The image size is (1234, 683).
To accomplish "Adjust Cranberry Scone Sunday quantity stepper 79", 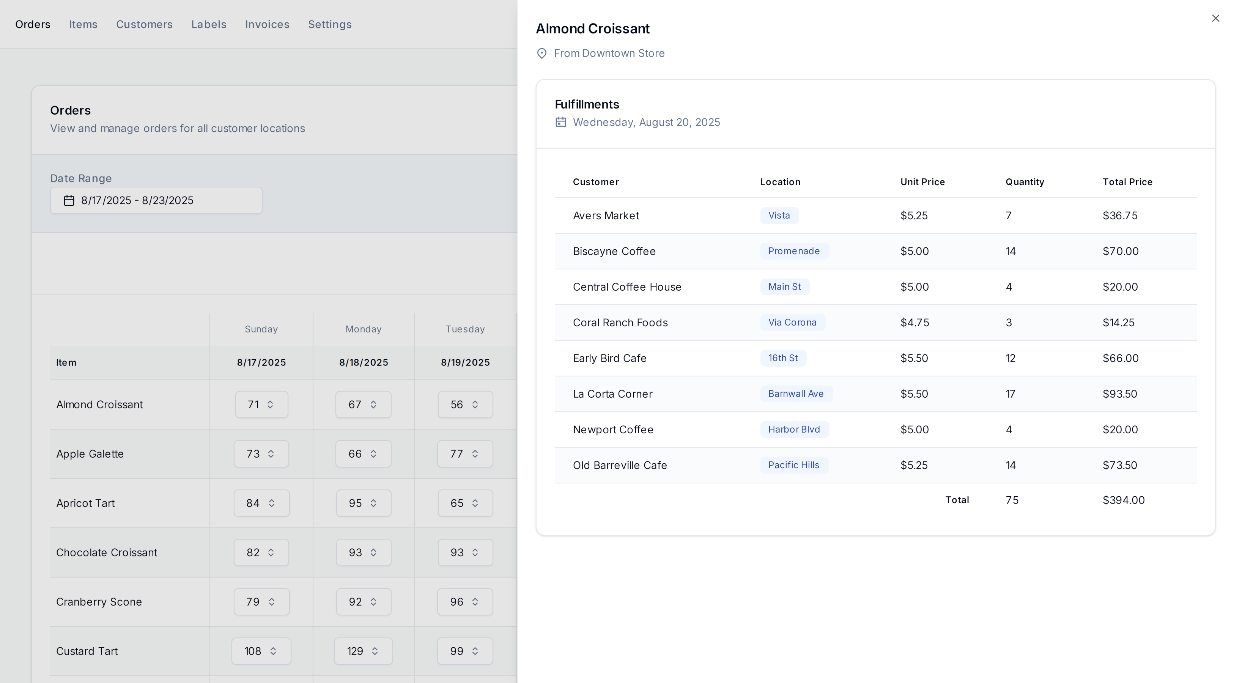I will click(261, 601).
